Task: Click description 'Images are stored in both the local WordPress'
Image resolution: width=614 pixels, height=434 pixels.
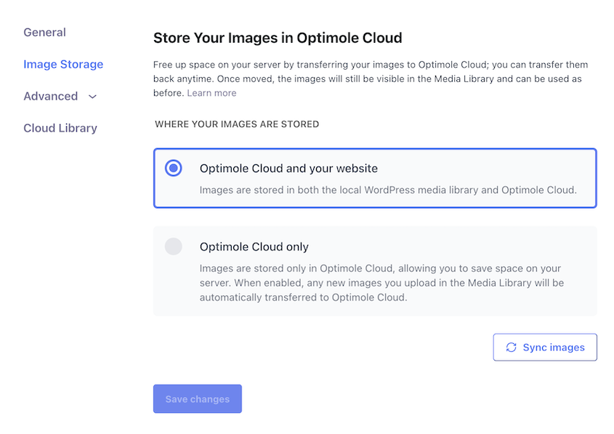Action: click(x=388, y=190)
